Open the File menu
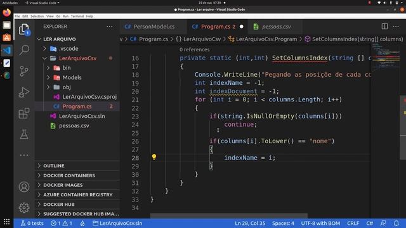The height and width of the screenshot is (228, 406). (17, 16)
